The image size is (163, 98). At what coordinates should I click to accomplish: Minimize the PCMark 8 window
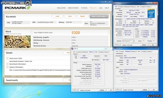click(x=103, y=2)
